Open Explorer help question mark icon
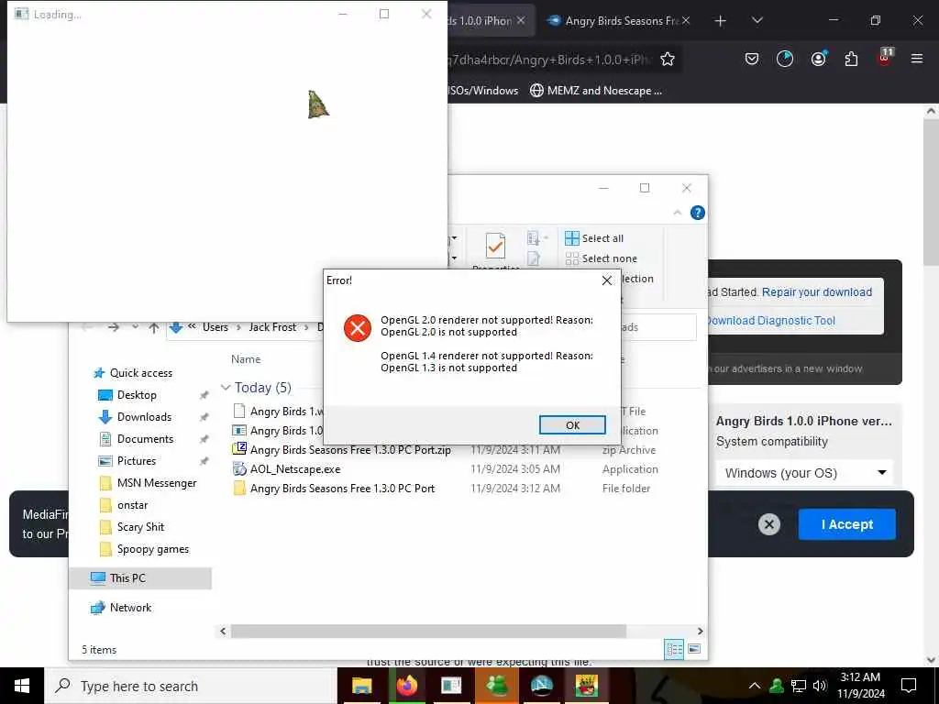Viewport: 939px width, 704px height. (698, 213)
